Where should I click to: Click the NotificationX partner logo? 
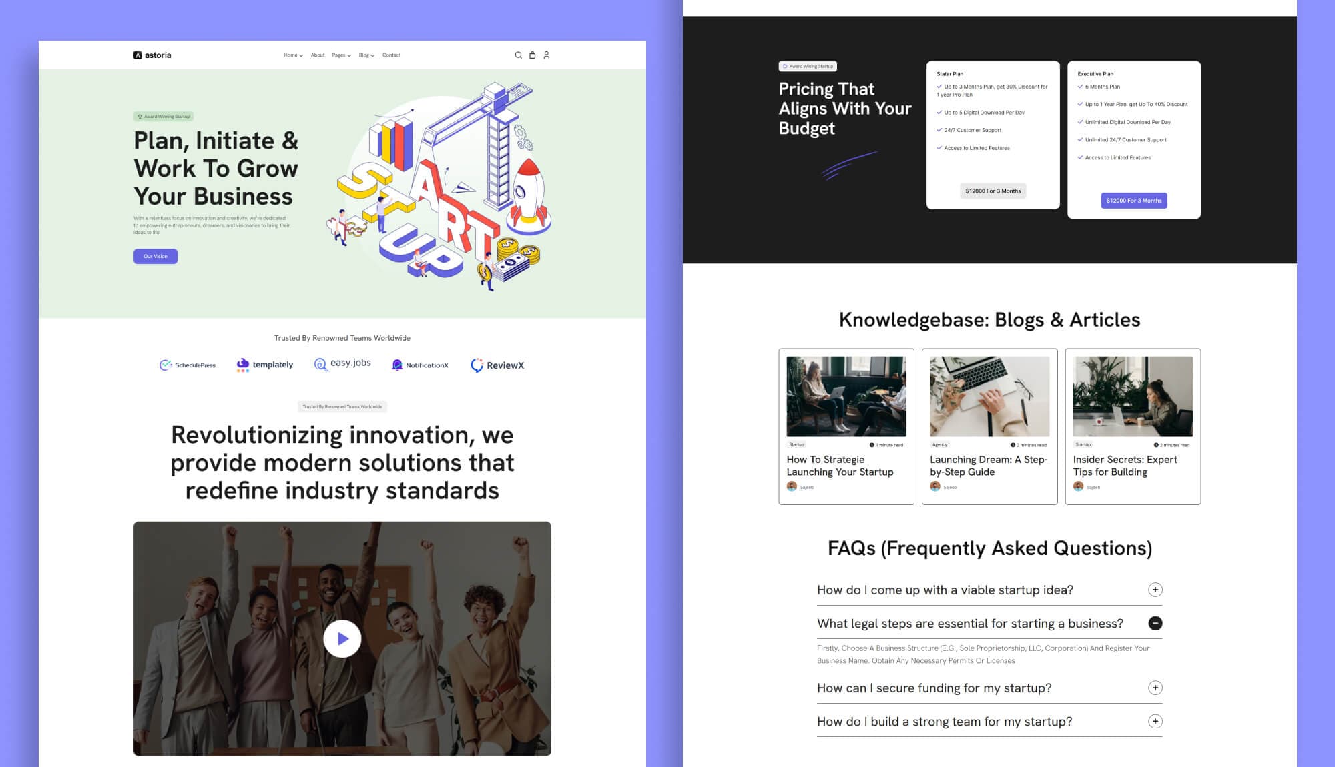point(419,365)
